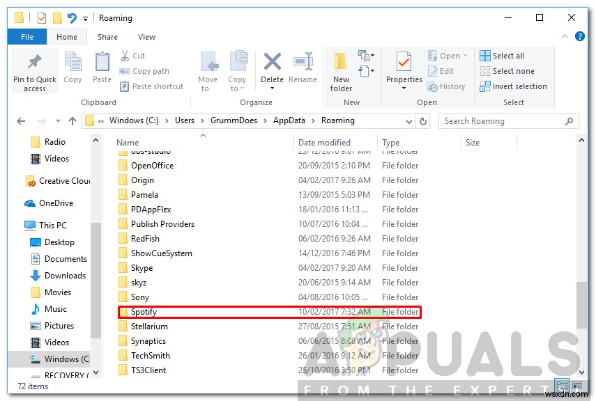Switch to the View tab

[x=146, y=36]
